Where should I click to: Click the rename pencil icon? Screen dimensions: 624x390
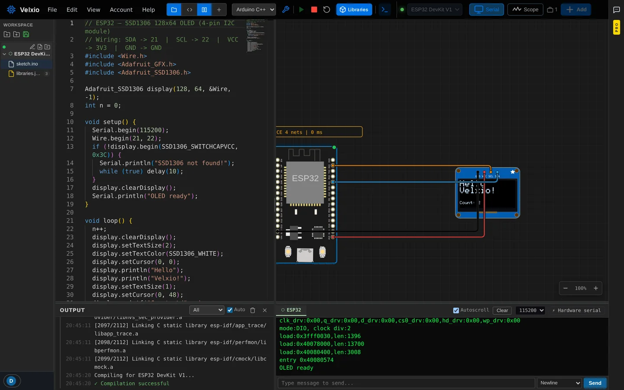(x=32, y=47)
